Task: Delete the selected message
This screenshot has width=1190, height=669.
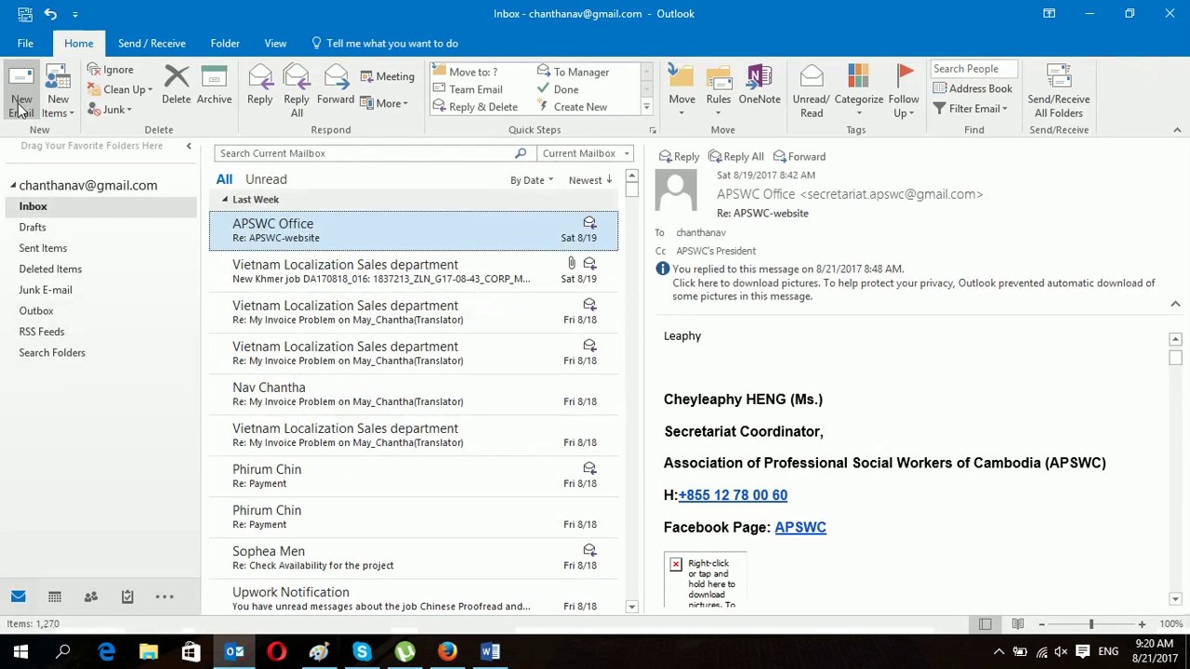Action: tap(176, 85)
